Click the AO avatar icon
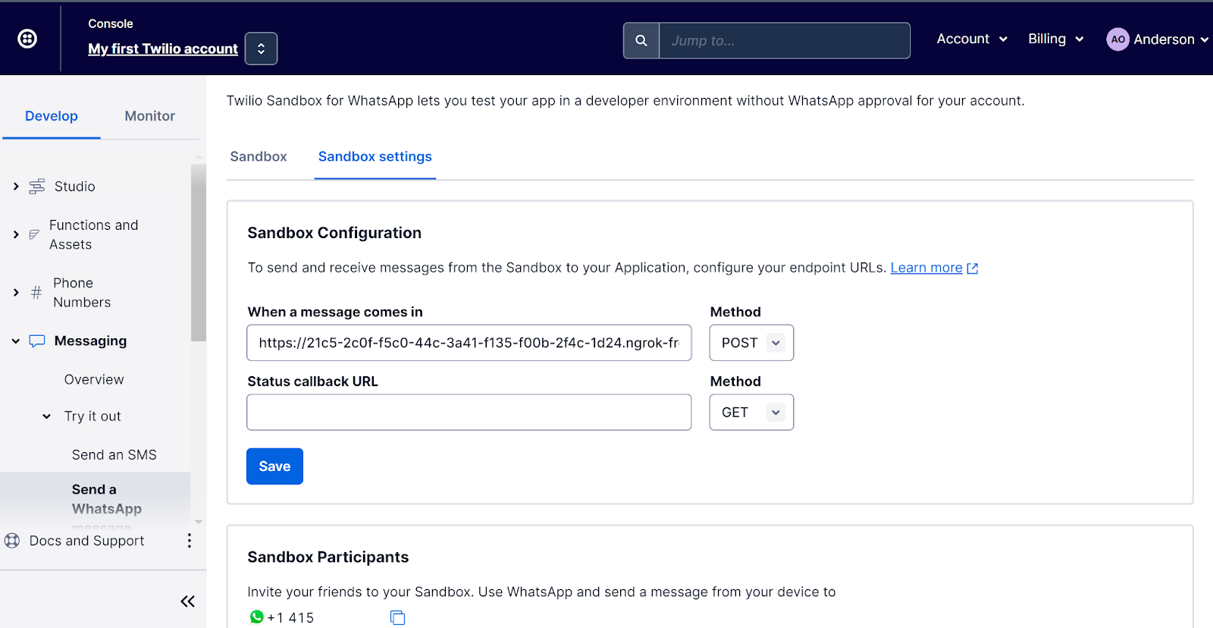The height and width of the screenshot is (628, 1213). click(x=1117, y=39)
